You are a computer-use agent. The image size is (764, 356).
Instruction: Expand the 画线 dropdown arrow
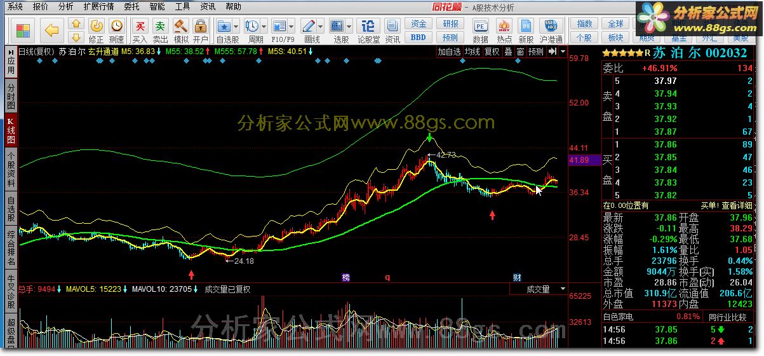pyautogui.click(x=321, y=27)
